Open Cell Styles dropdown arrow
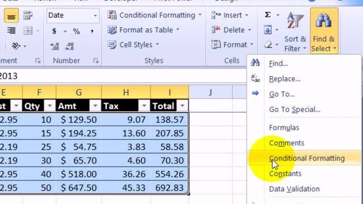Viewport: 363px width, 204px height. tap(158, 44)
